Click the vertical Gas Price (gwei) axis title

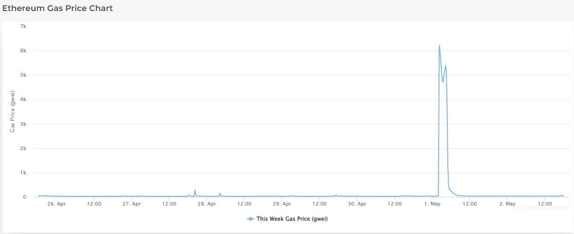[x=13, y=111]
